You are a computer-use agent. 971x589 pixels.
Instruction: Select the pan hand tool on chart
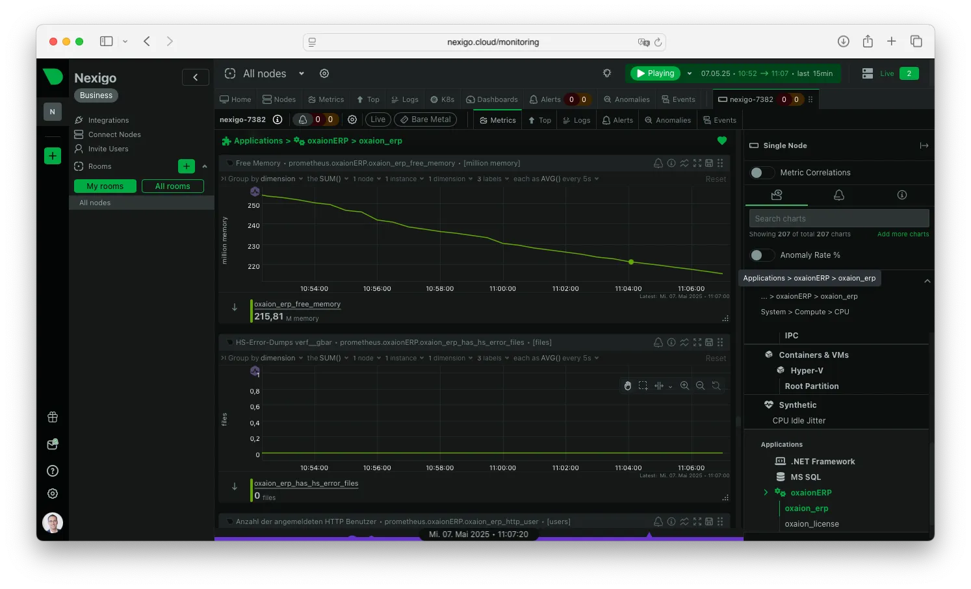[628, 386]
